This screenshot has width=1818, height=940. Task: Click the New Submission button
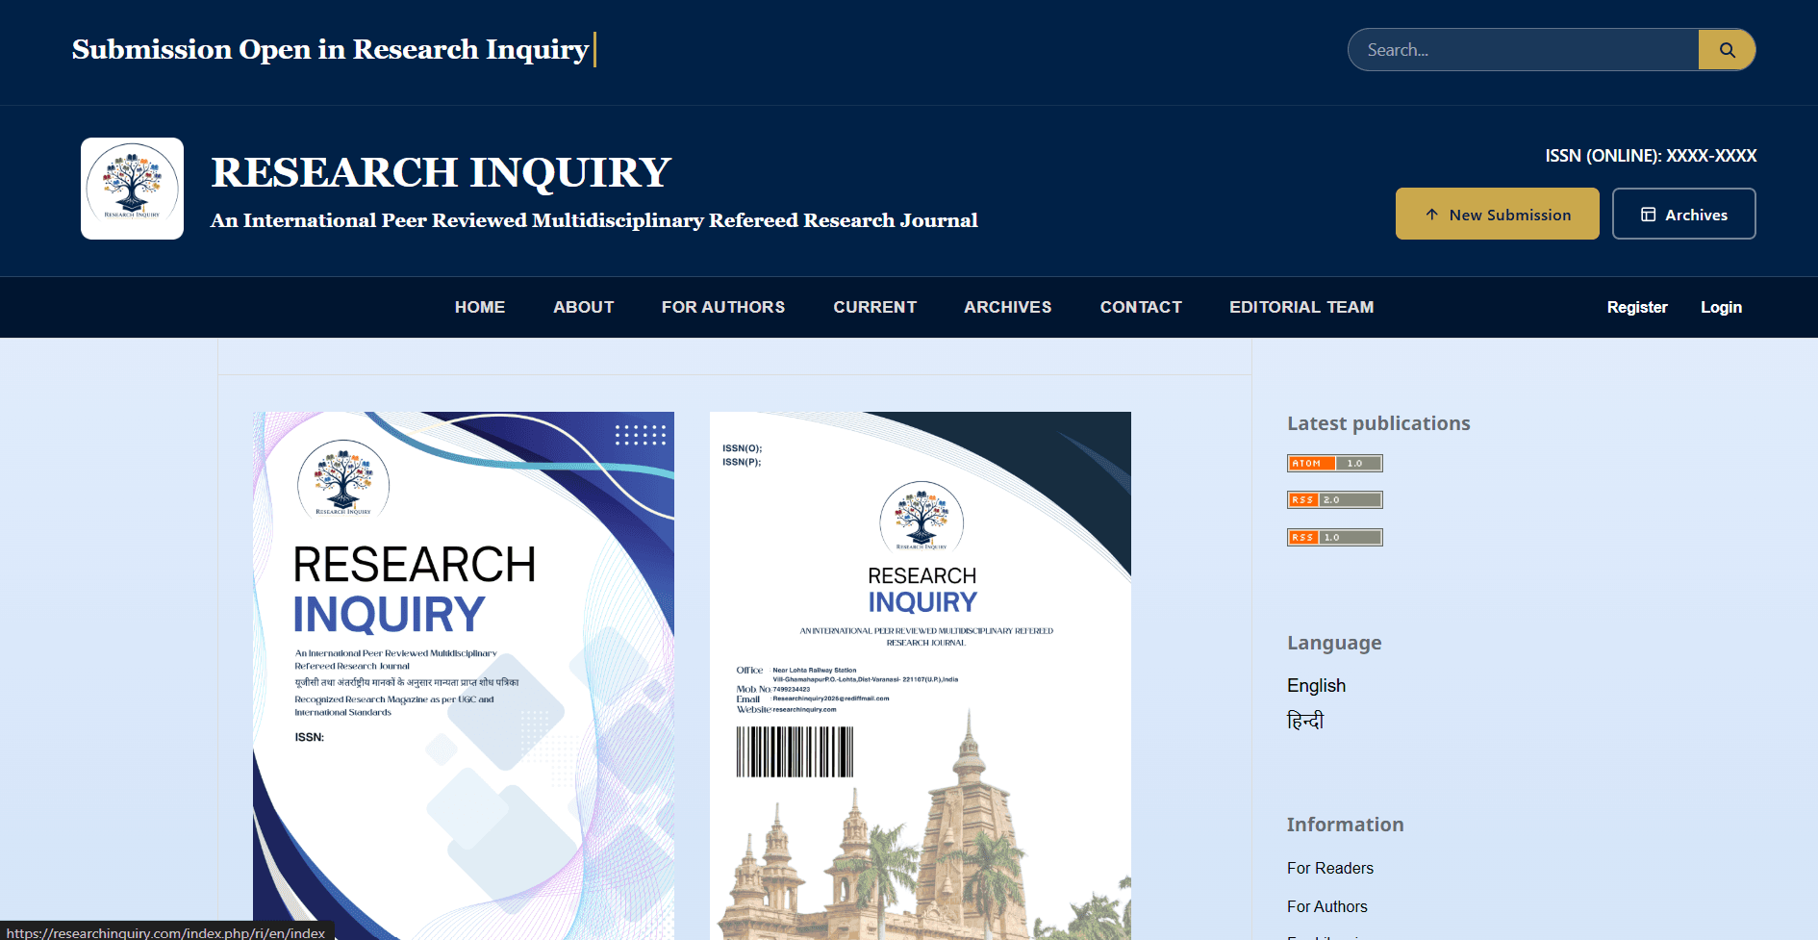(1497, 214)
